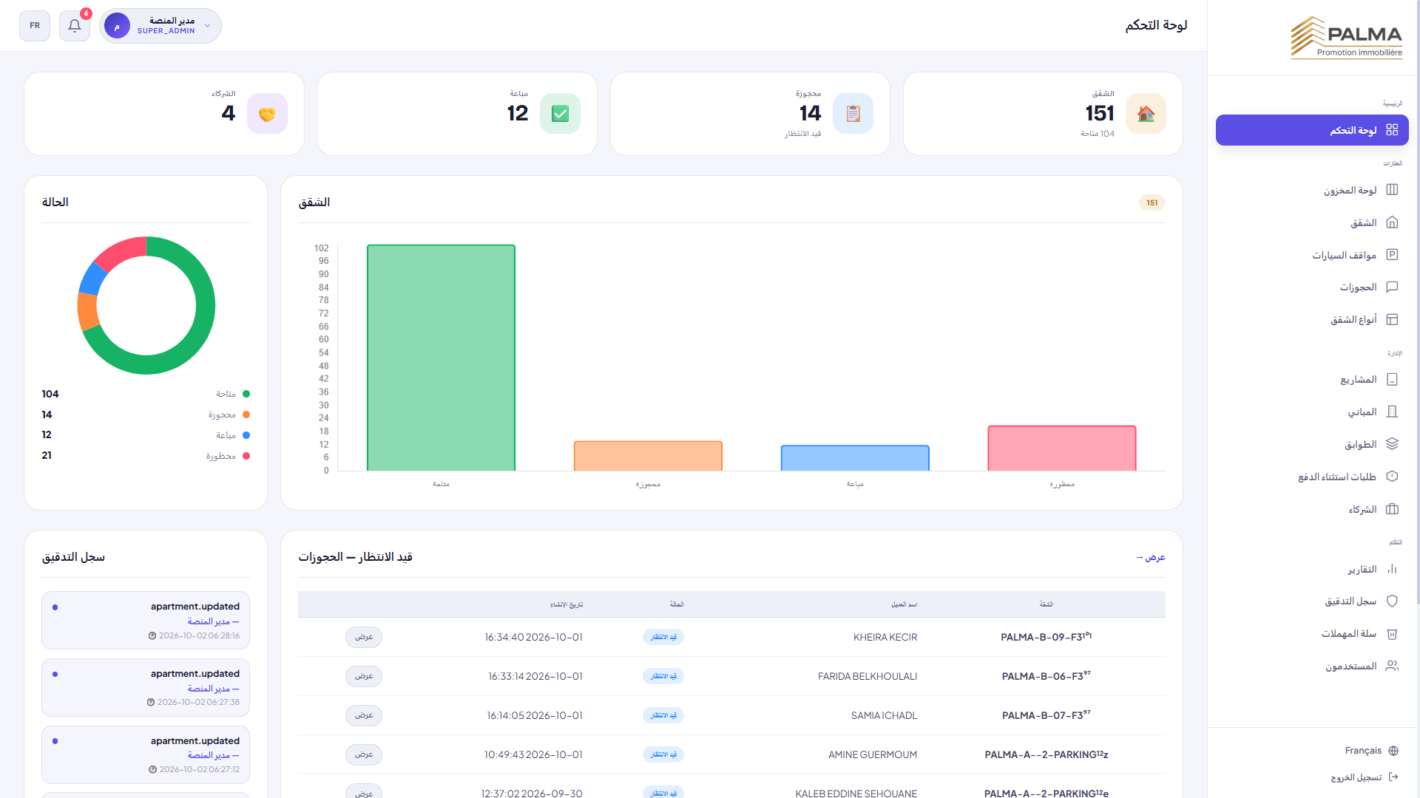The width and height of the screenshot is (1420, 798).
Task: Open التقارير bar chart icon
Action: [x=1392, y=569]
